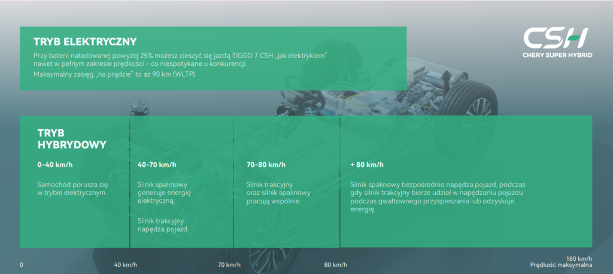Click the 0-40 km/h column heading
The height and width of the screenshot is (274, 613).
[x=55, y=165]
